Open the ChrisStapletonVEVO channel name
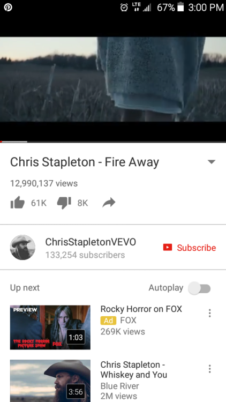The width and height of the screenshot is (226, 402). pyautogui.click(x=91, y=242)
